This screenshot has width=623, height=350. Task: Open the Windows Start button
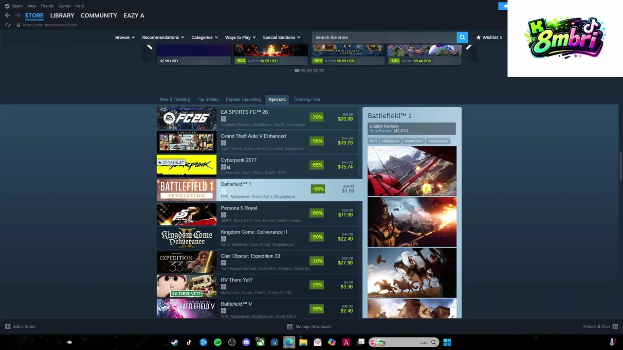(x=447, y=342)
